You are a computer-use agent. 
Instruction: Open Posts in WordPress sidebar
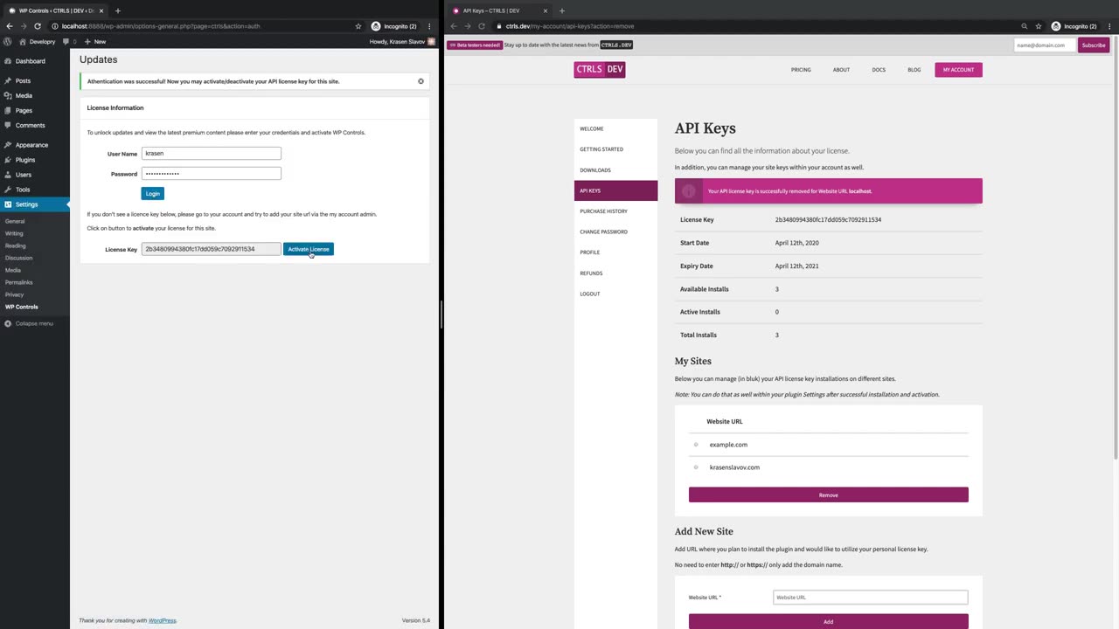[23, 80]
